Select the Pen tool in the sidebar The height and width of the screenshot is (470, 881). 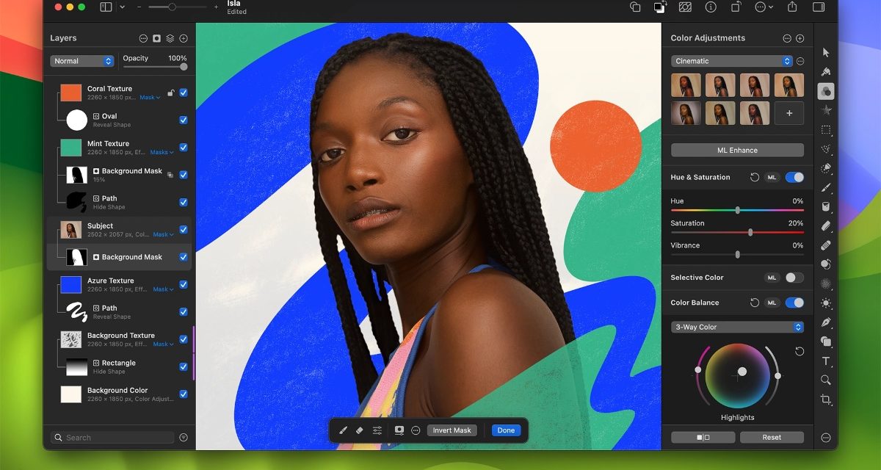(826, 322)
